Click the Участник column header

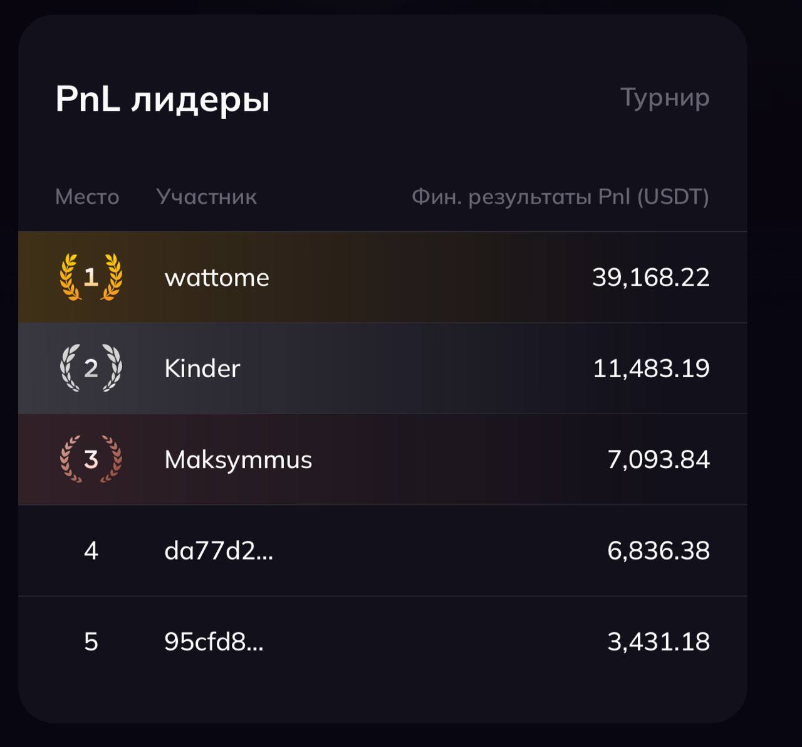click(207, 197)
